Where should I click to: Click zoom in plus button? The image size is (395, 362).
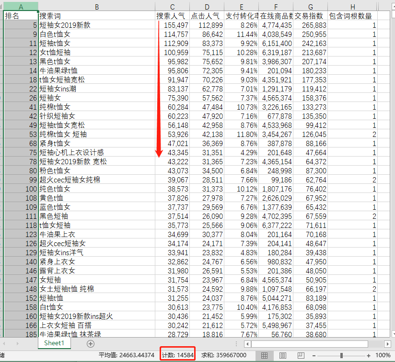(369, 355)
